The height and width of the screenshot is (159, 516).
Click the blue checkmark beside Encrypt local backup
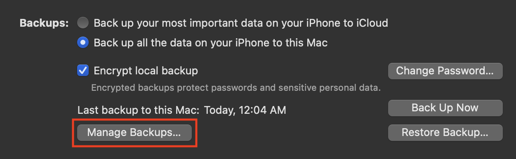click(83, 71)
